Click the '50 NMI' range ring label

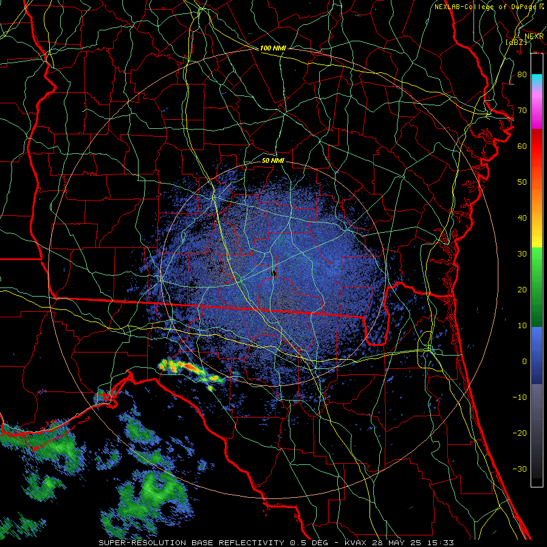[273, 160]
